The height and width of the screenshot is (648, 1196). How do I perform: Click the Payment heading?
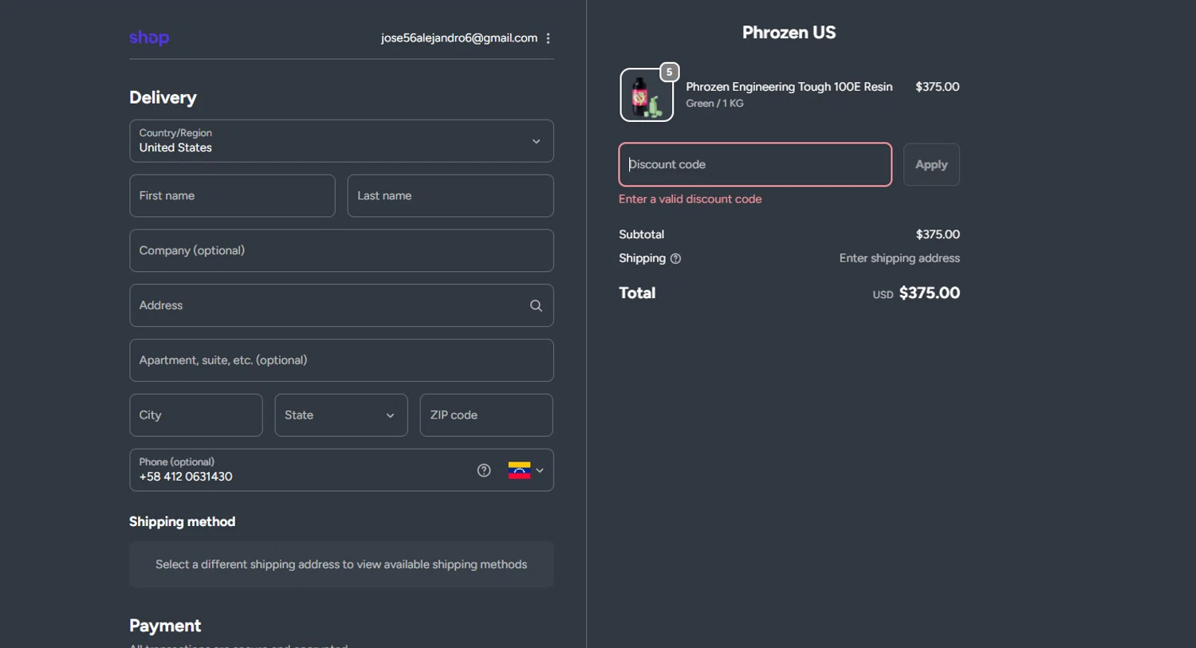click(165, 626)
